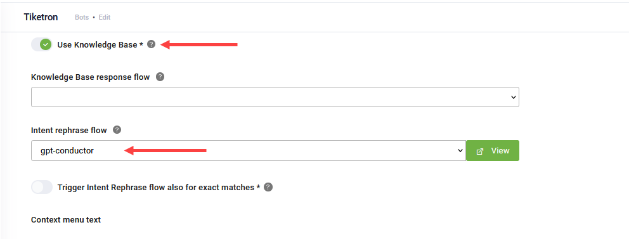Click help icon after Trigger Intent Rephrase label
This screenshot has width=629, height=239.
[x=268, y=187]
